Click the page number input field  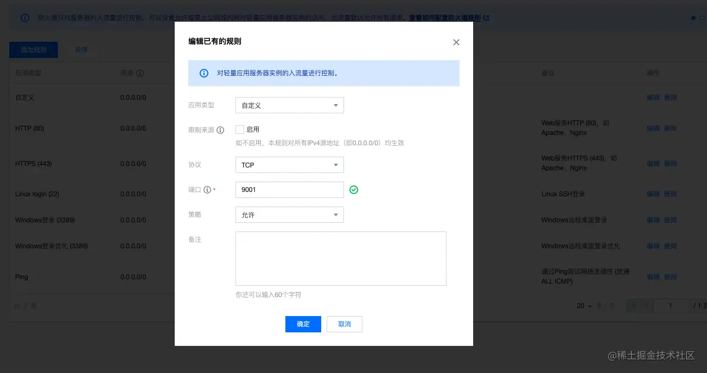click(670, 306)
